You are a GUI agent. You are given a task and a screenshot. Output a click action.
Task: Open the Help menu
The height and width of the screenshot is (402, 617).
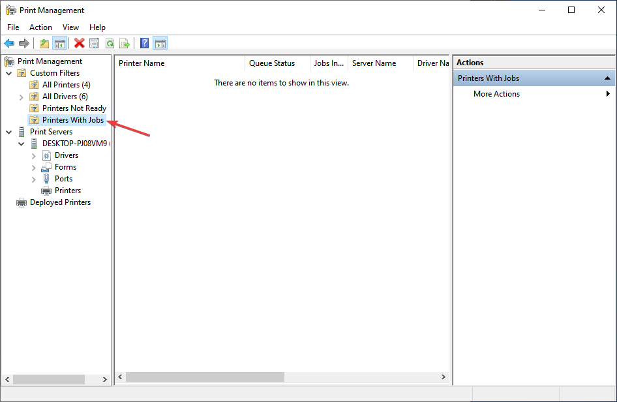tap(97, 27)
